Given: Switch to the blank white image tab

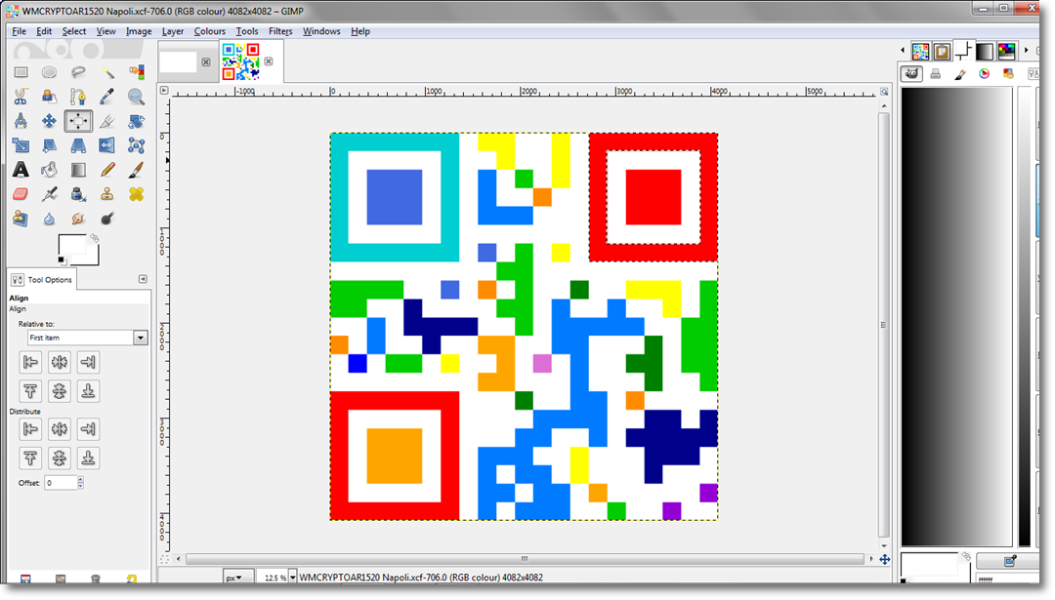Looking at the screenshot, I should point(179,61).
